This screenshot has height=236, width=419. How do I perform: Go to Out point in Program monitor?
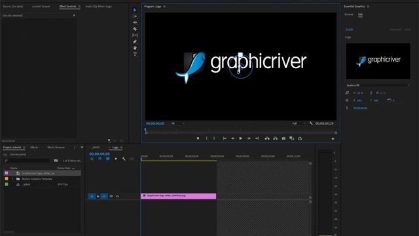(x=257, y=138)
